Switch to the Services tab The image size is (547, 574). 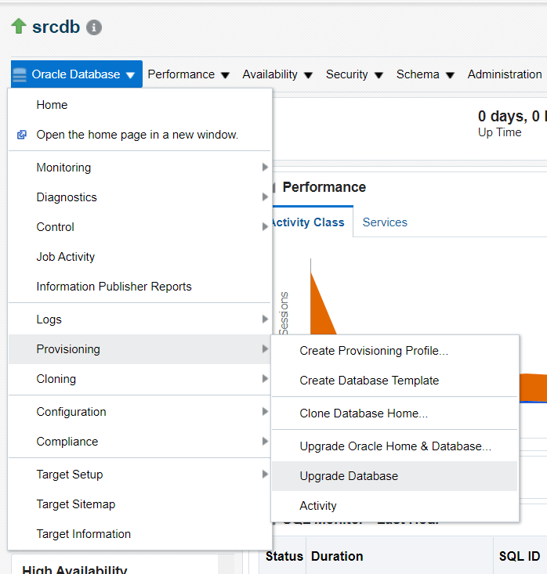click(385, 222)
